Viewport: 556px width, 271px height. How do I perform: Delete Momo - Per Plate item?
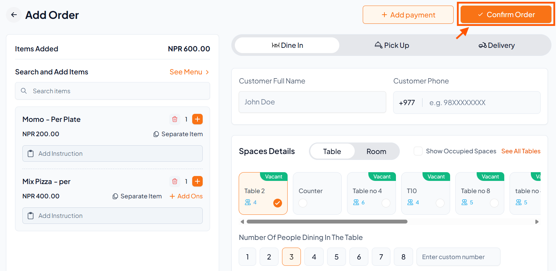coord(175,119)
